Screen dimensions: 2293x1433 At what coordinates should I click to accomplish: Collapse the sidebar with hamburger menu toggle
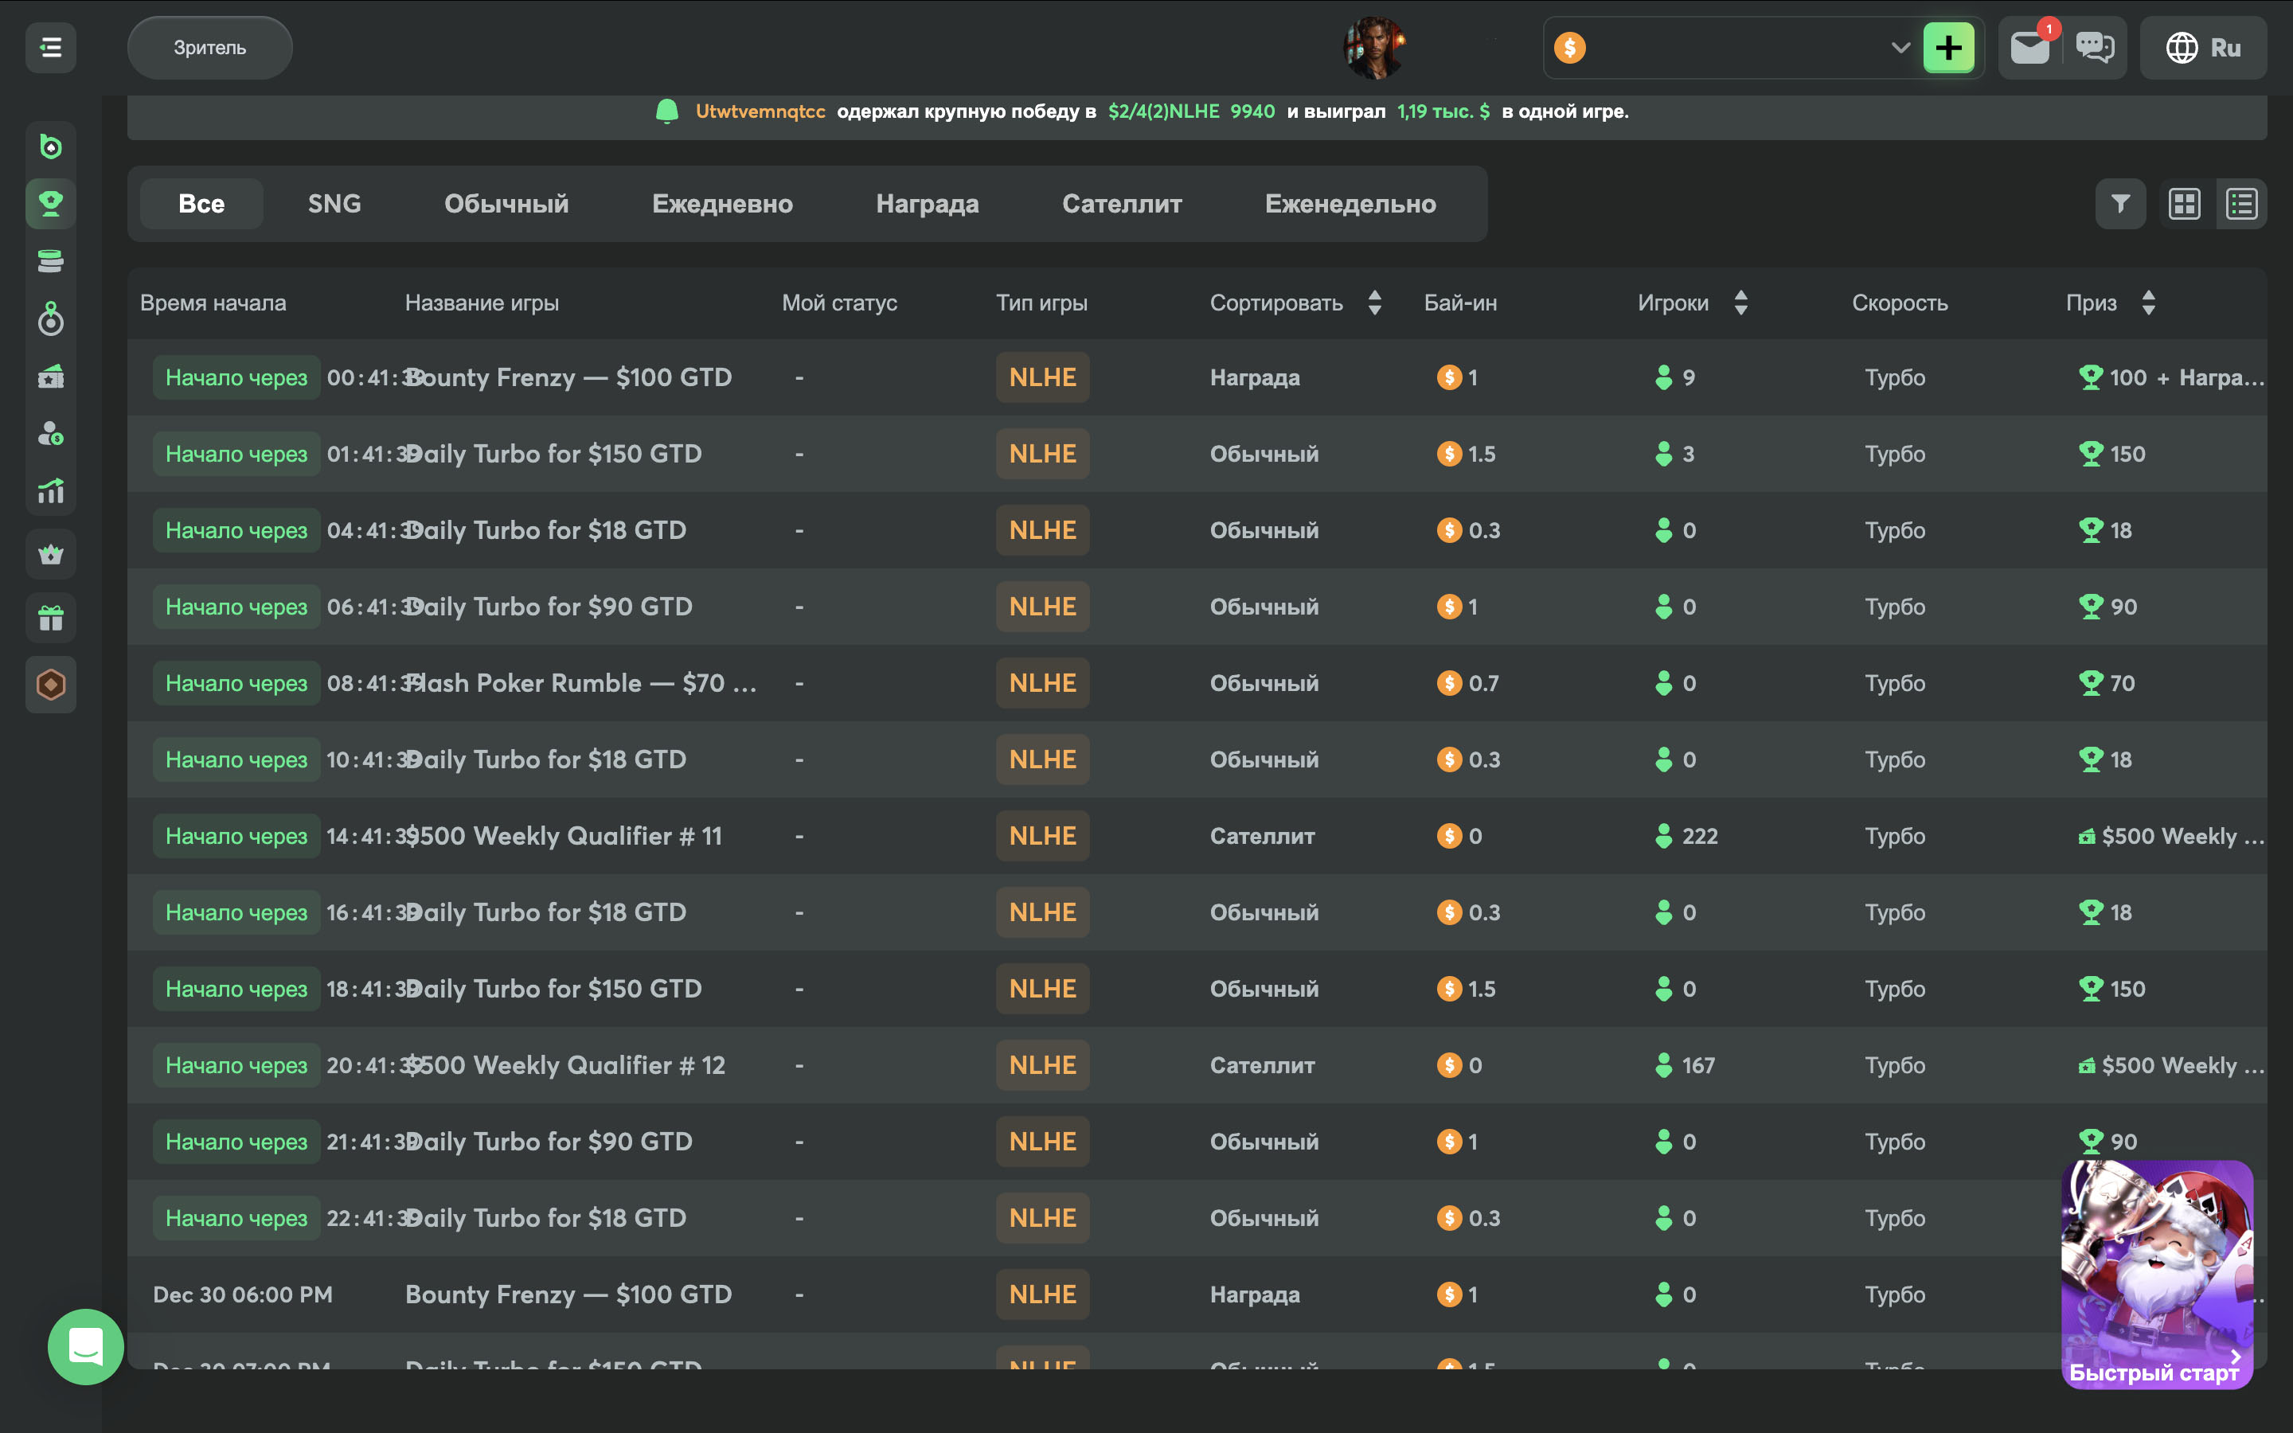coord(50,48)
